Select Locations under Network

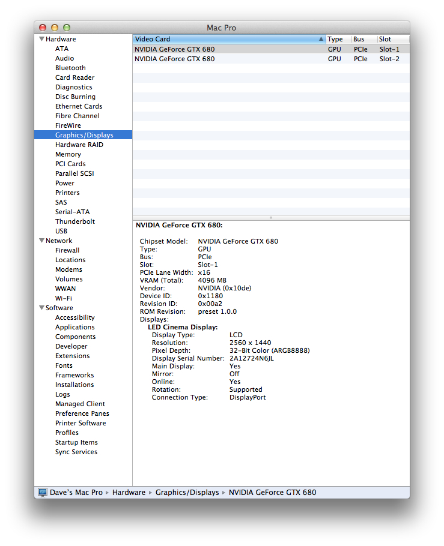coord(70,260)
